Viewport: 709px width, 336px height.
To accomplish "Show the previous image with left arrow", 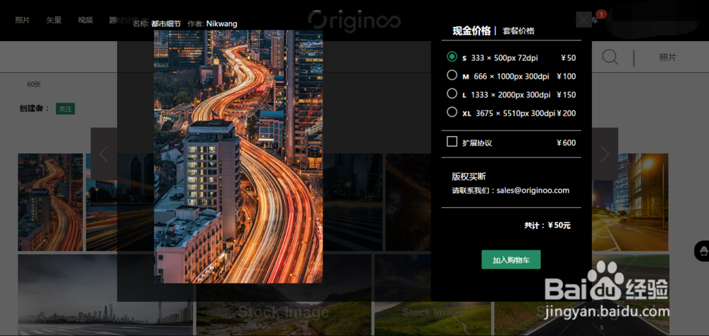I will point(104,154).
